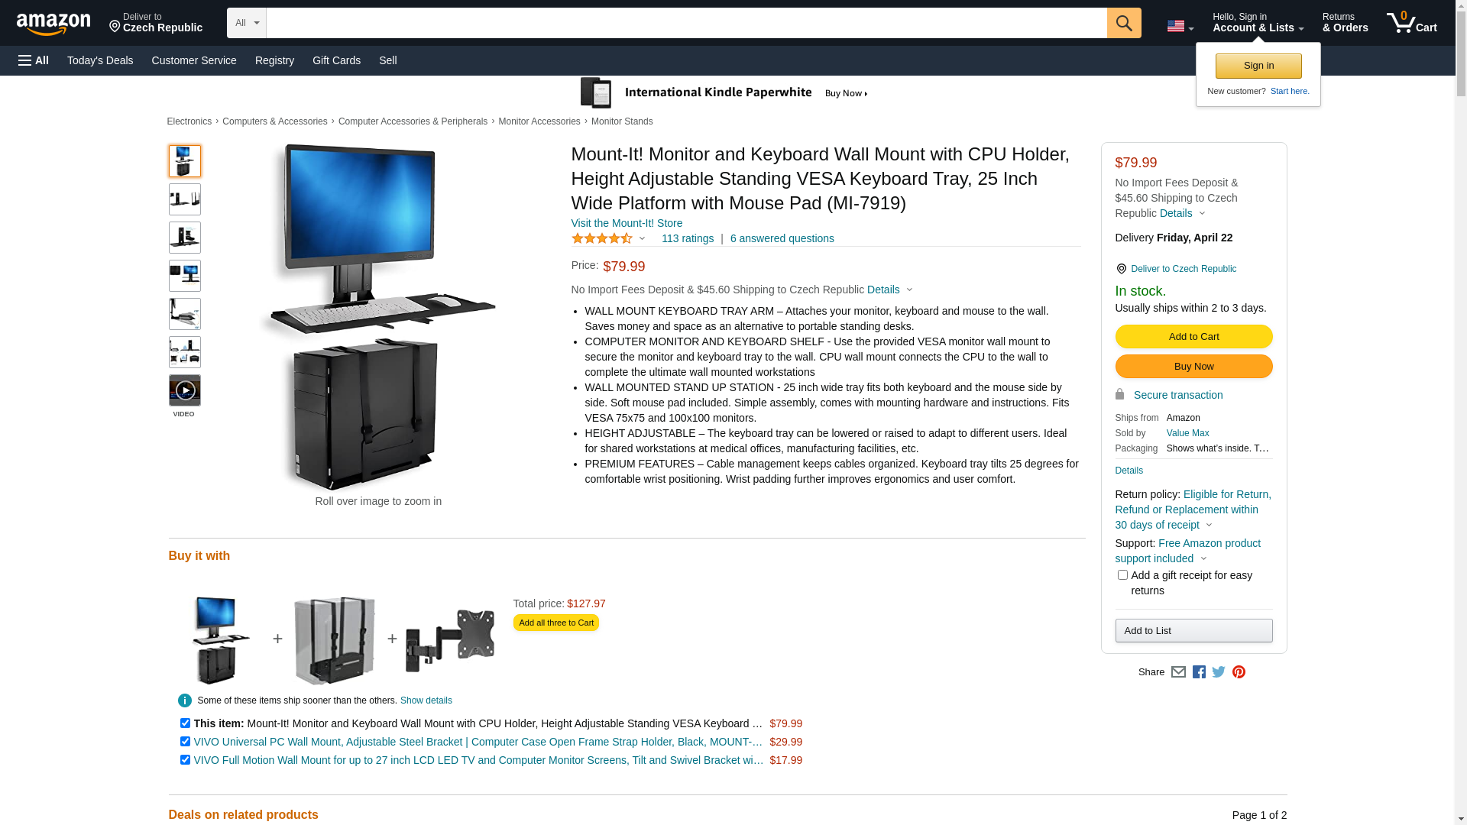Toggle the gift receipt checkbox
The width and height of the screenshot is (1467, 825).
(x=1122, y=575)
